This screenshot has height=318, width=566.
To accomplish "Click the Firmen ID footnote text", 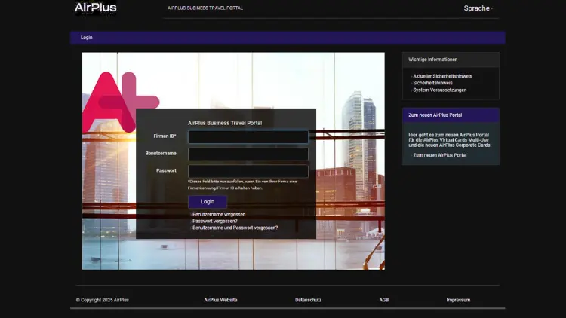I will click(x=242, y=185).
